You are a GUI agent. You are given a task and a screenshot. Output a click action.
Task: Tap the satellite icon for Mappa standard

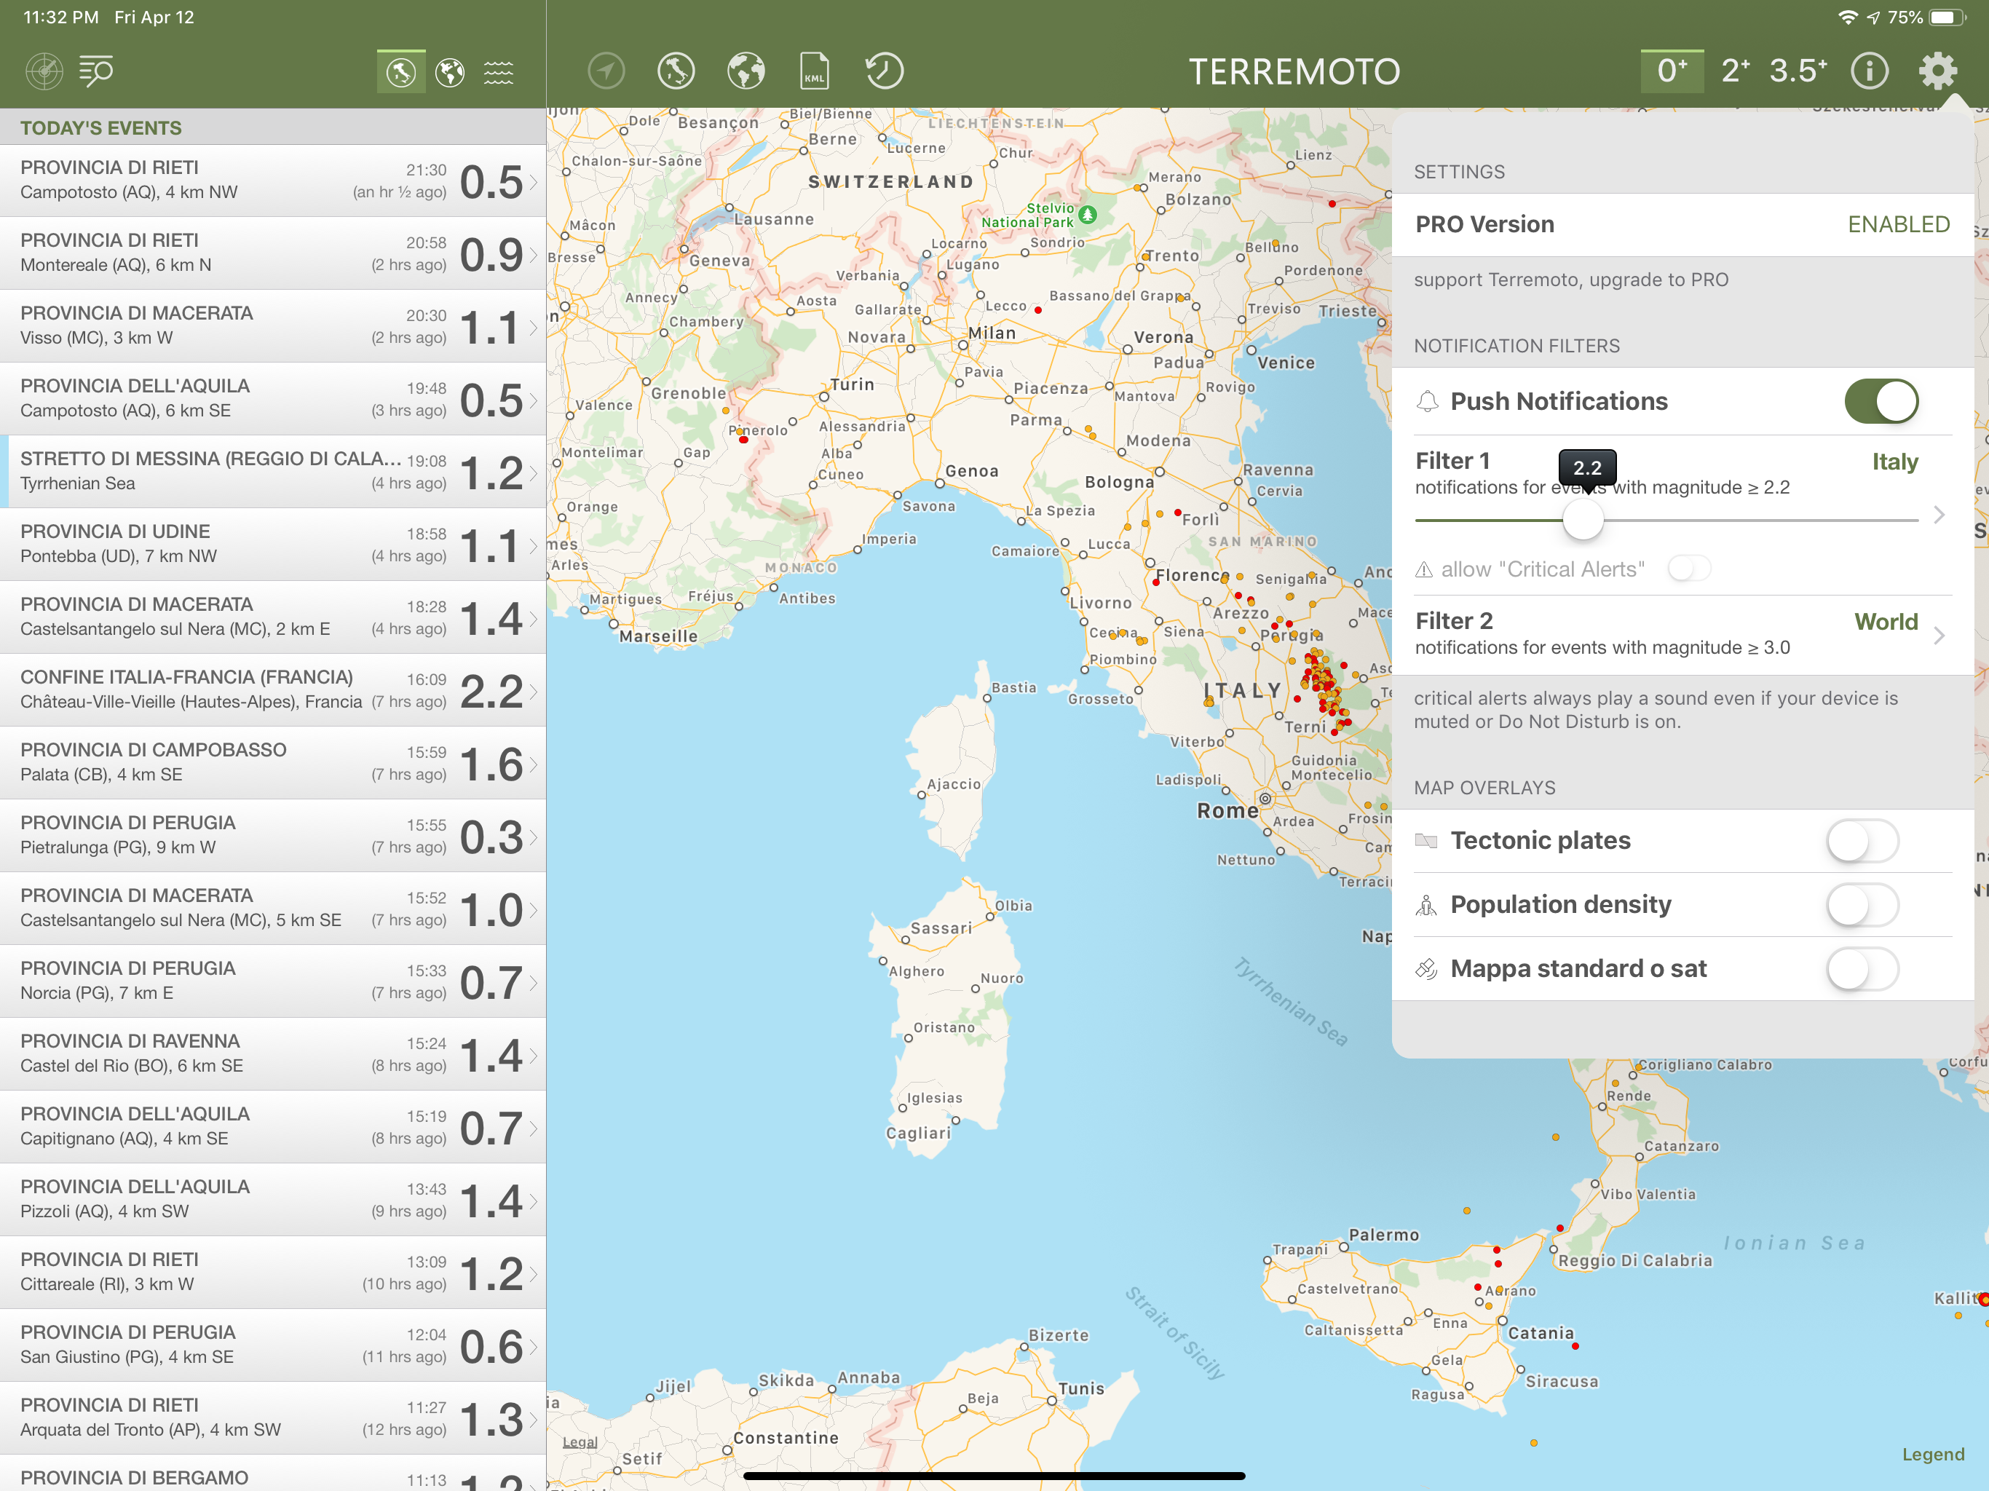pos(1426,968)
